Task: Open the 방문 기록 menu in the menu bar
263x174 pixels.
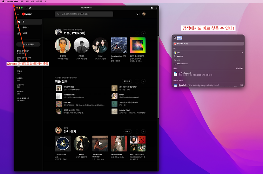Action: (39, 1)
